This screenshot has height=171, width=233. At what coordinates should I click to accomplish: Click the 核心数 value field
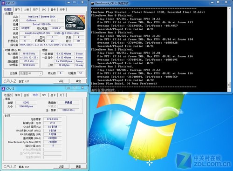60,73
